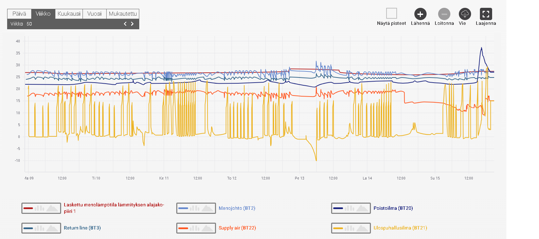Select area chart style for Return line (BT3)
The width and height of the screenshot is (539, 239).
52,228
